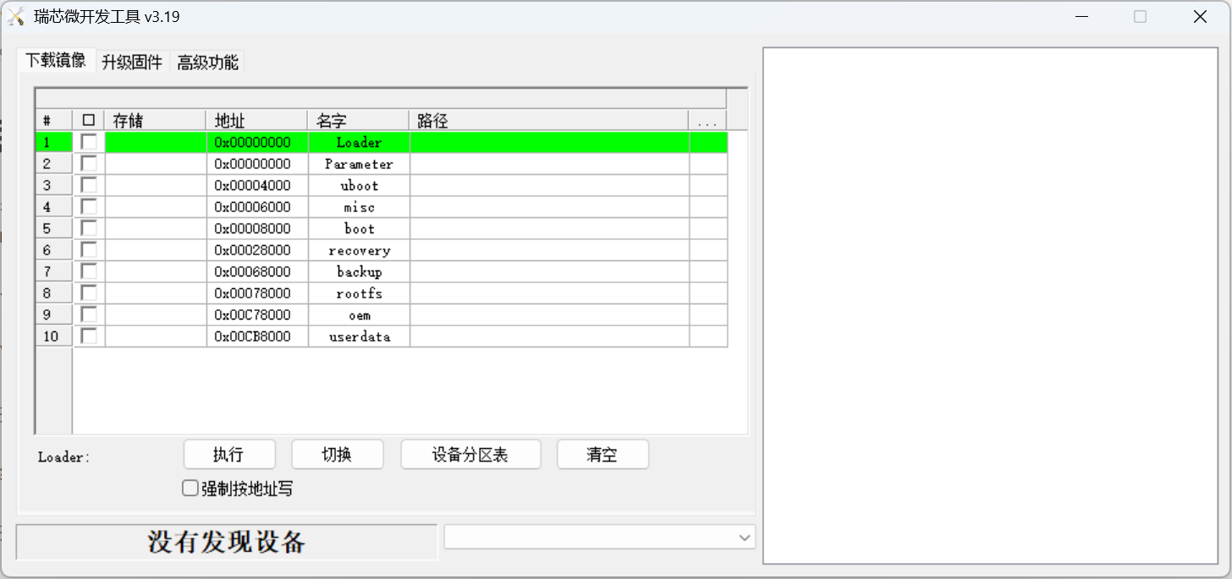Viewport: 1232px width, 579px height.
Task: Click address 0x00028000 cell
Action: click(x=257, y=250)
